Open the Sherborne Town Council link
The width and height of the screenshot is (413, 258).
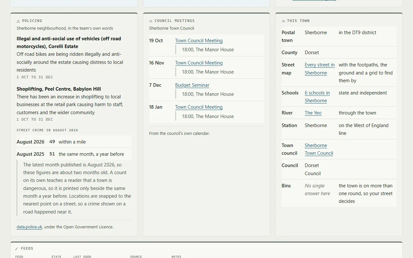click(319, 149)
